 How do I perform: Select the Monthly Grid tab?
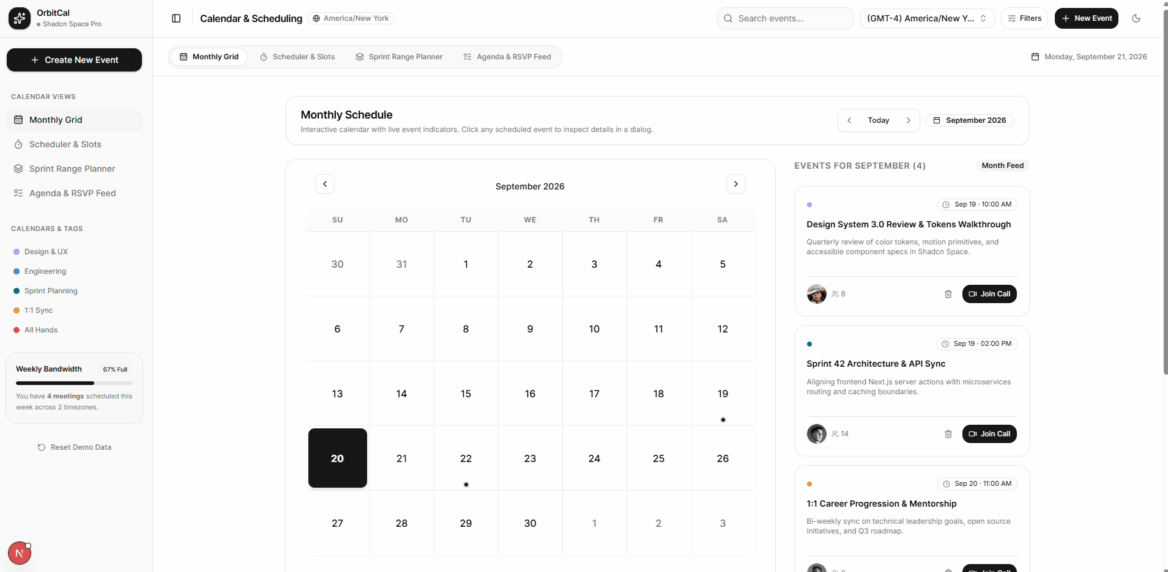[x=209, y=57]
